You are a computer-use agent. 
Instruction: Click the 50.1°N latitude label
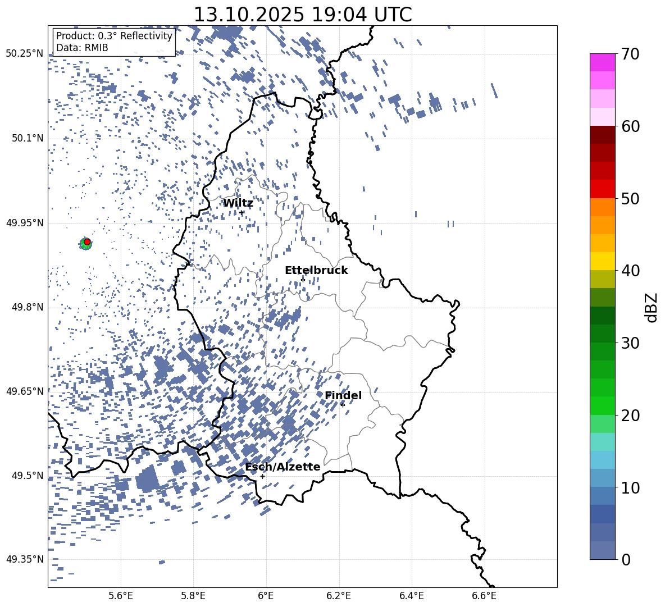click(28, 139)
